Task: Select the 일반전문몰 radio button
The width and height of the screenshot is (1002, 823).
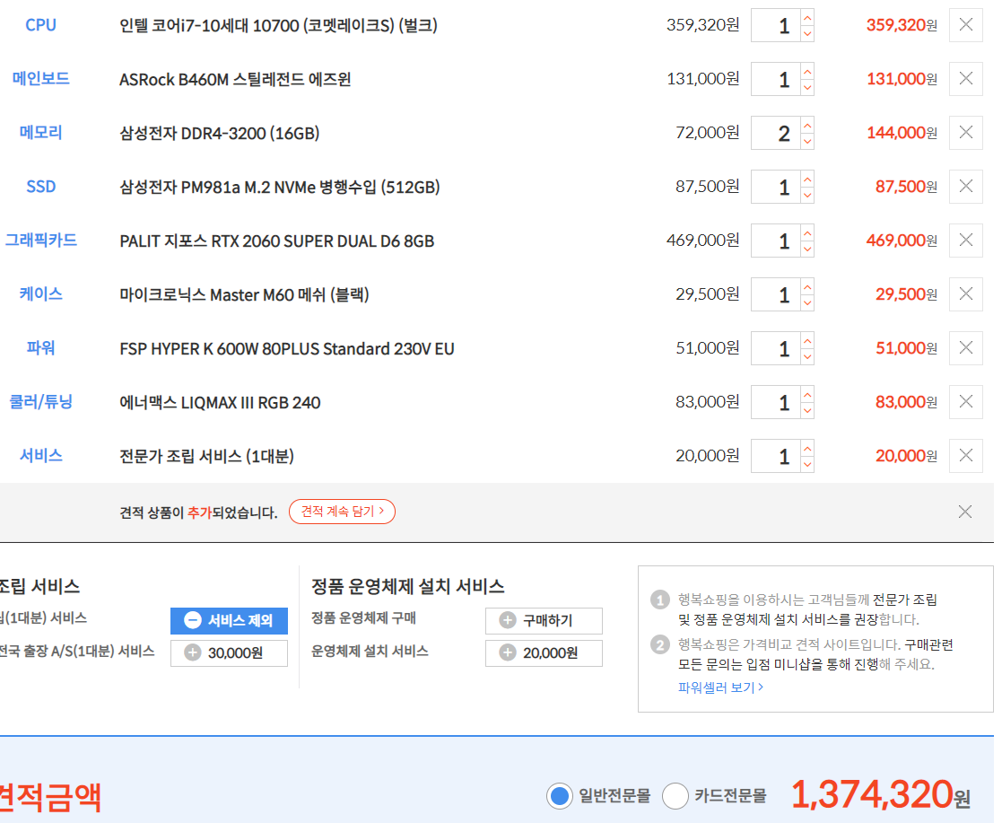Action: click(x=559, y=796)
